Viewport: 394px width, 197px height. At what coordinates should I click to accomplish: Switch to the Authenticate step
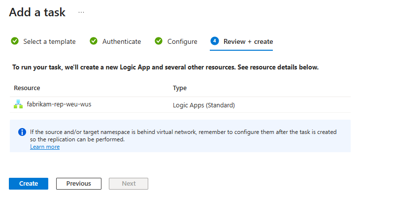pos(121,41)
